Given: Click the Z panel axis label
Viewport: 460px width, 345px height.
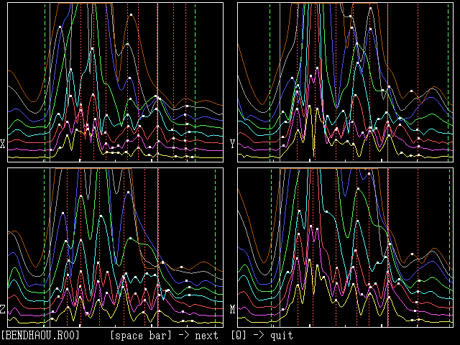Looking at the screenshot, I should 4,310.
